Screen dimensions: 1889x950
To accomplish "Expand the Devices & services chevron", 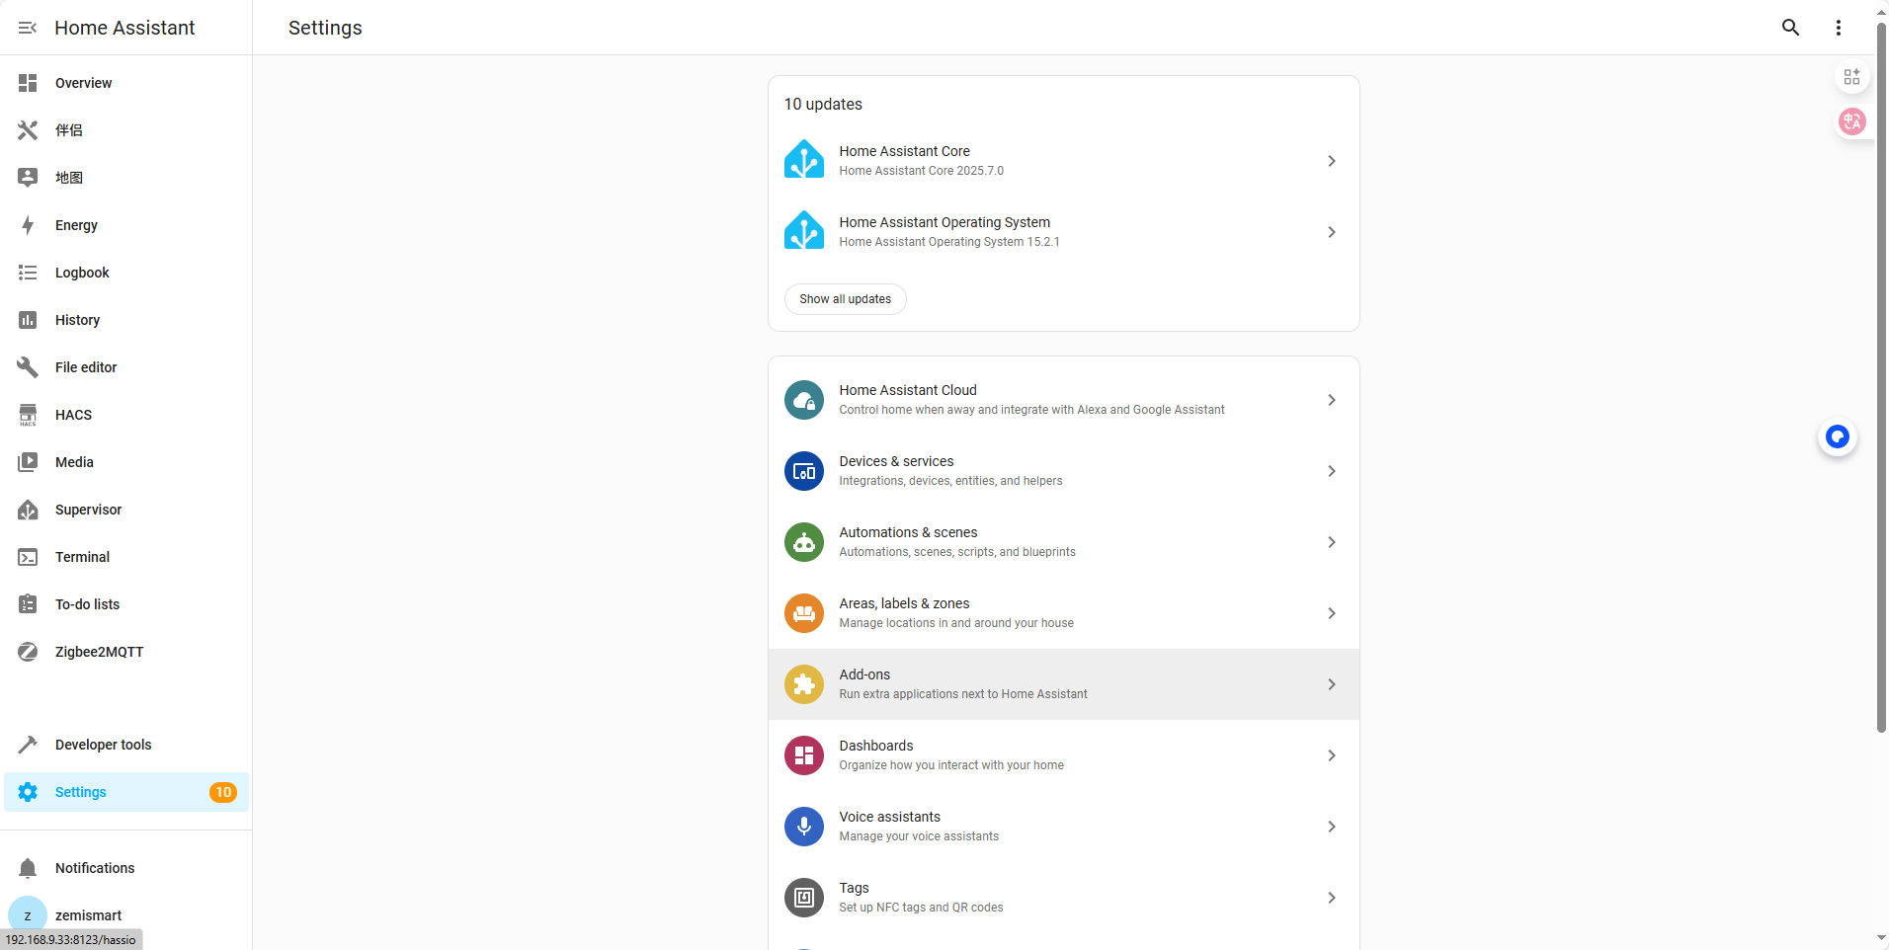I will (x=1332, y=471).
